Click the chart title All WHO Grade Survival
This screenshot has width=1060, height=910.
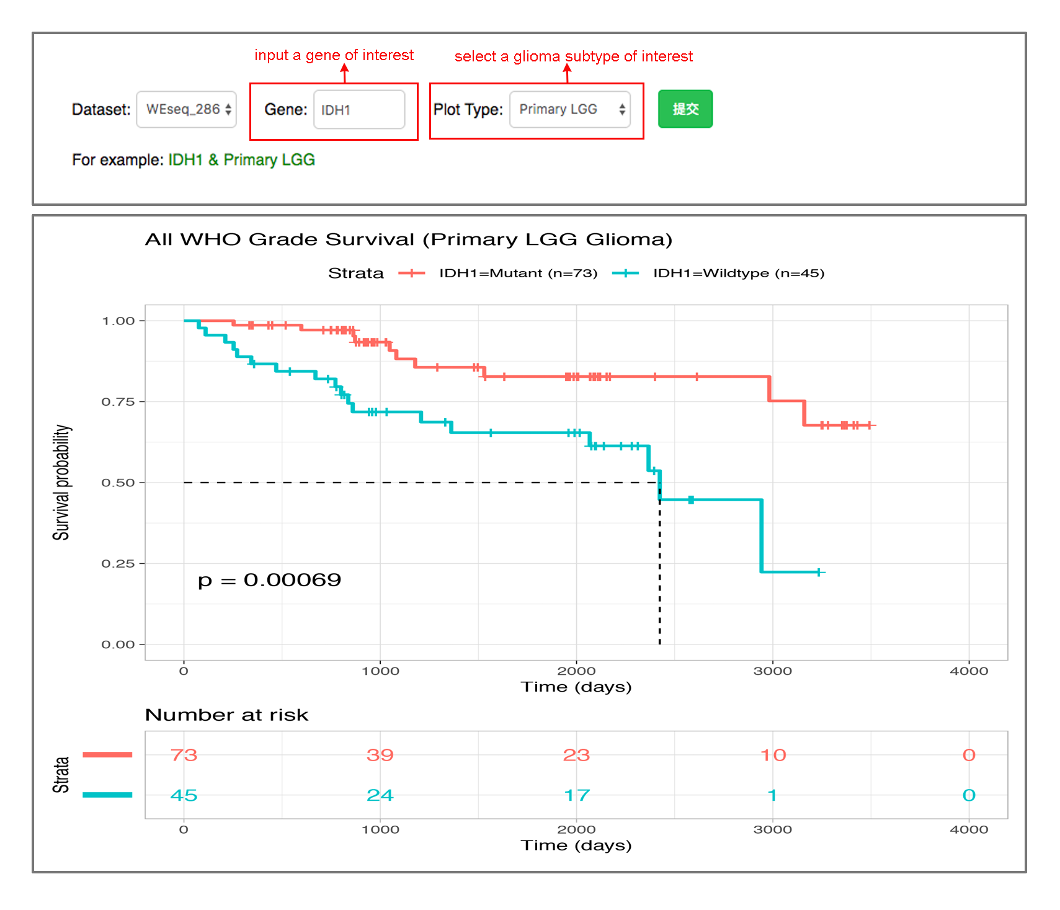[408, 239]
